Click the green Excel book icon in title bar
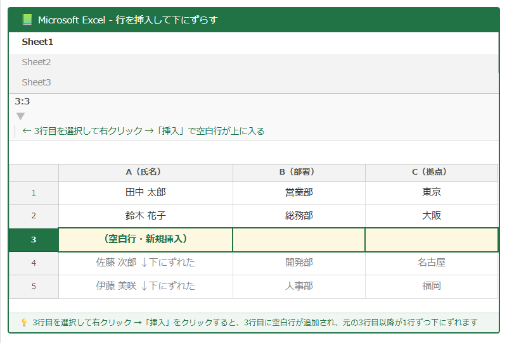Image resolution: width=507 pixels, height=343 pixels. tap(27, 20)
